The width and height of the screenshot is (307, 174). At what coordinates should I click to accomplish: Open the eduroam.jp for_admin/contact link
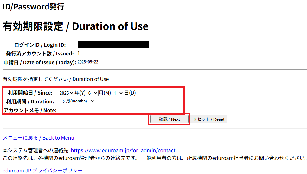click(x=123, y=150)
